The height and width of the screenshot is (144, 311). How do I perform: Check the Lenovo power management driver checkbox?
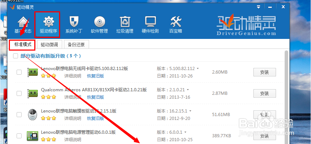[x=19, y=136]
